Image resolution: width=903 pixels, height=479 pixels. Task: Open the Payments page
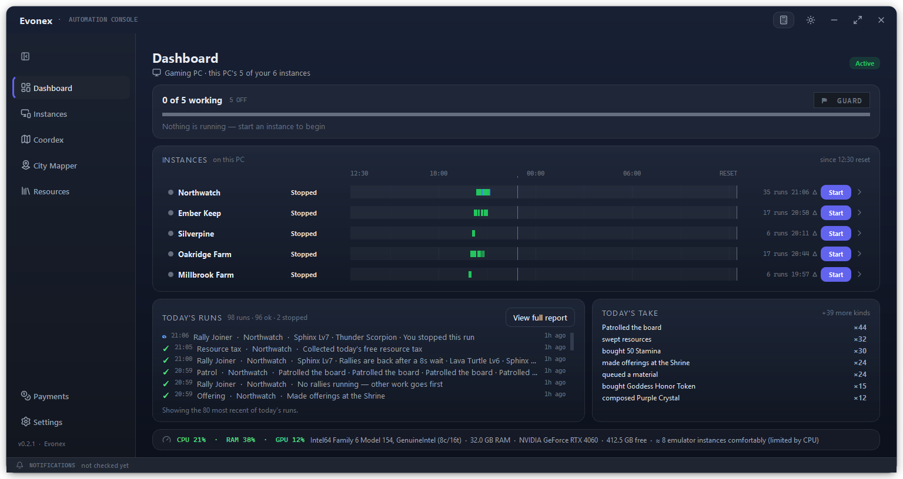71,396
